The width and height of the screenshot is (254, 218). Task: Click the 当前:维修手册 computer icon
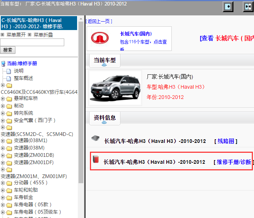point(3,63)
